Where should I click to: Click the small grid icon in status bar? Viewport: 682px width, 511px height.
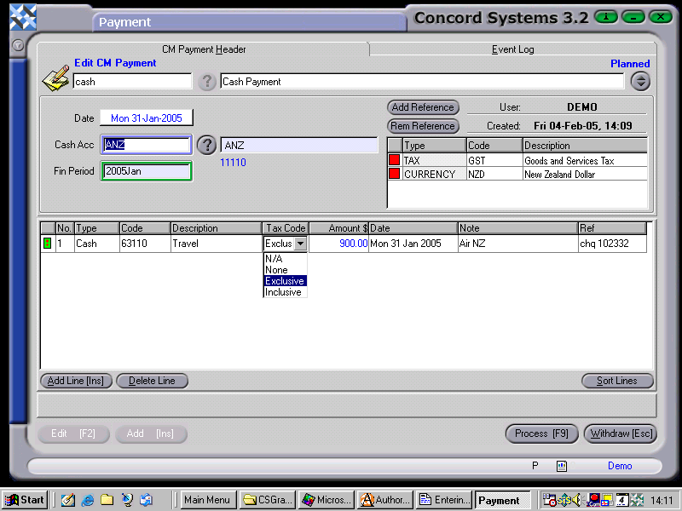(562, 466)
